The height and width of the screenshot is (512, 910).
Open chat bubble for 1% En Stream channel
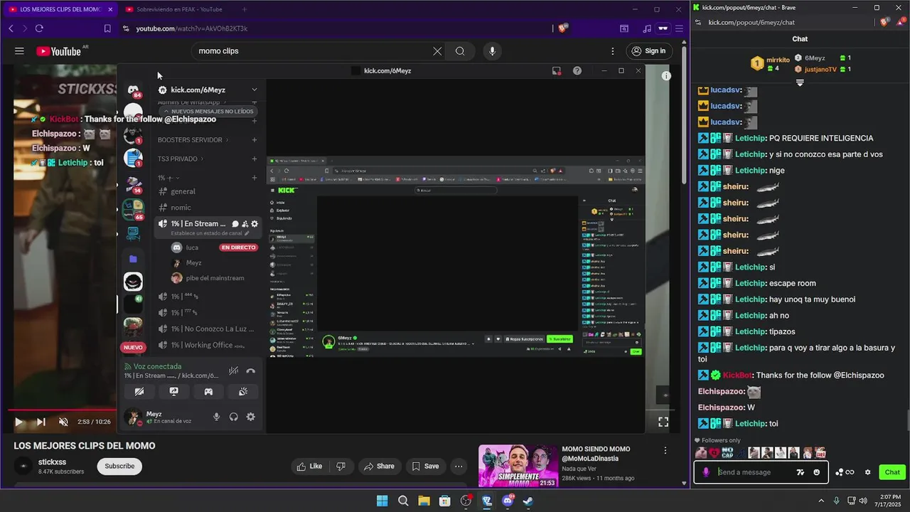235,224
